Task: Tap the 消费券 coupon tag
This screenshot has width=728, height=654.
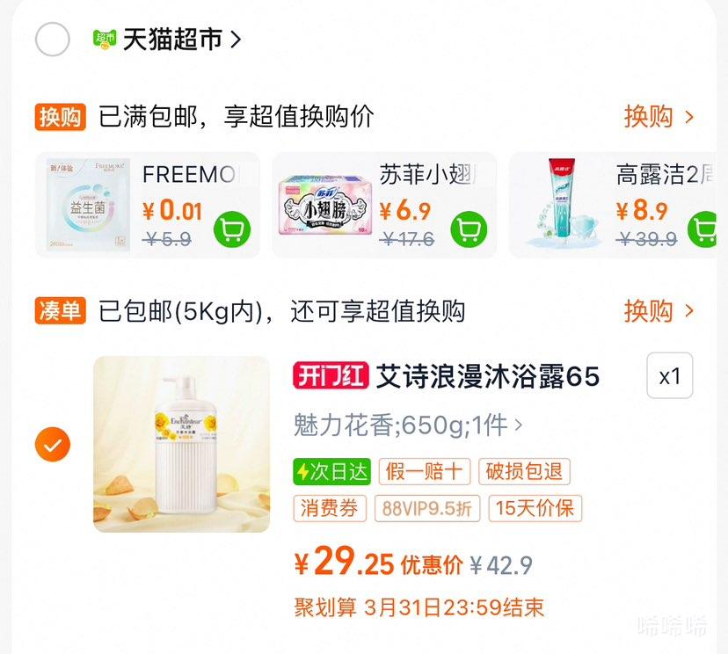Action: point(330,508)
